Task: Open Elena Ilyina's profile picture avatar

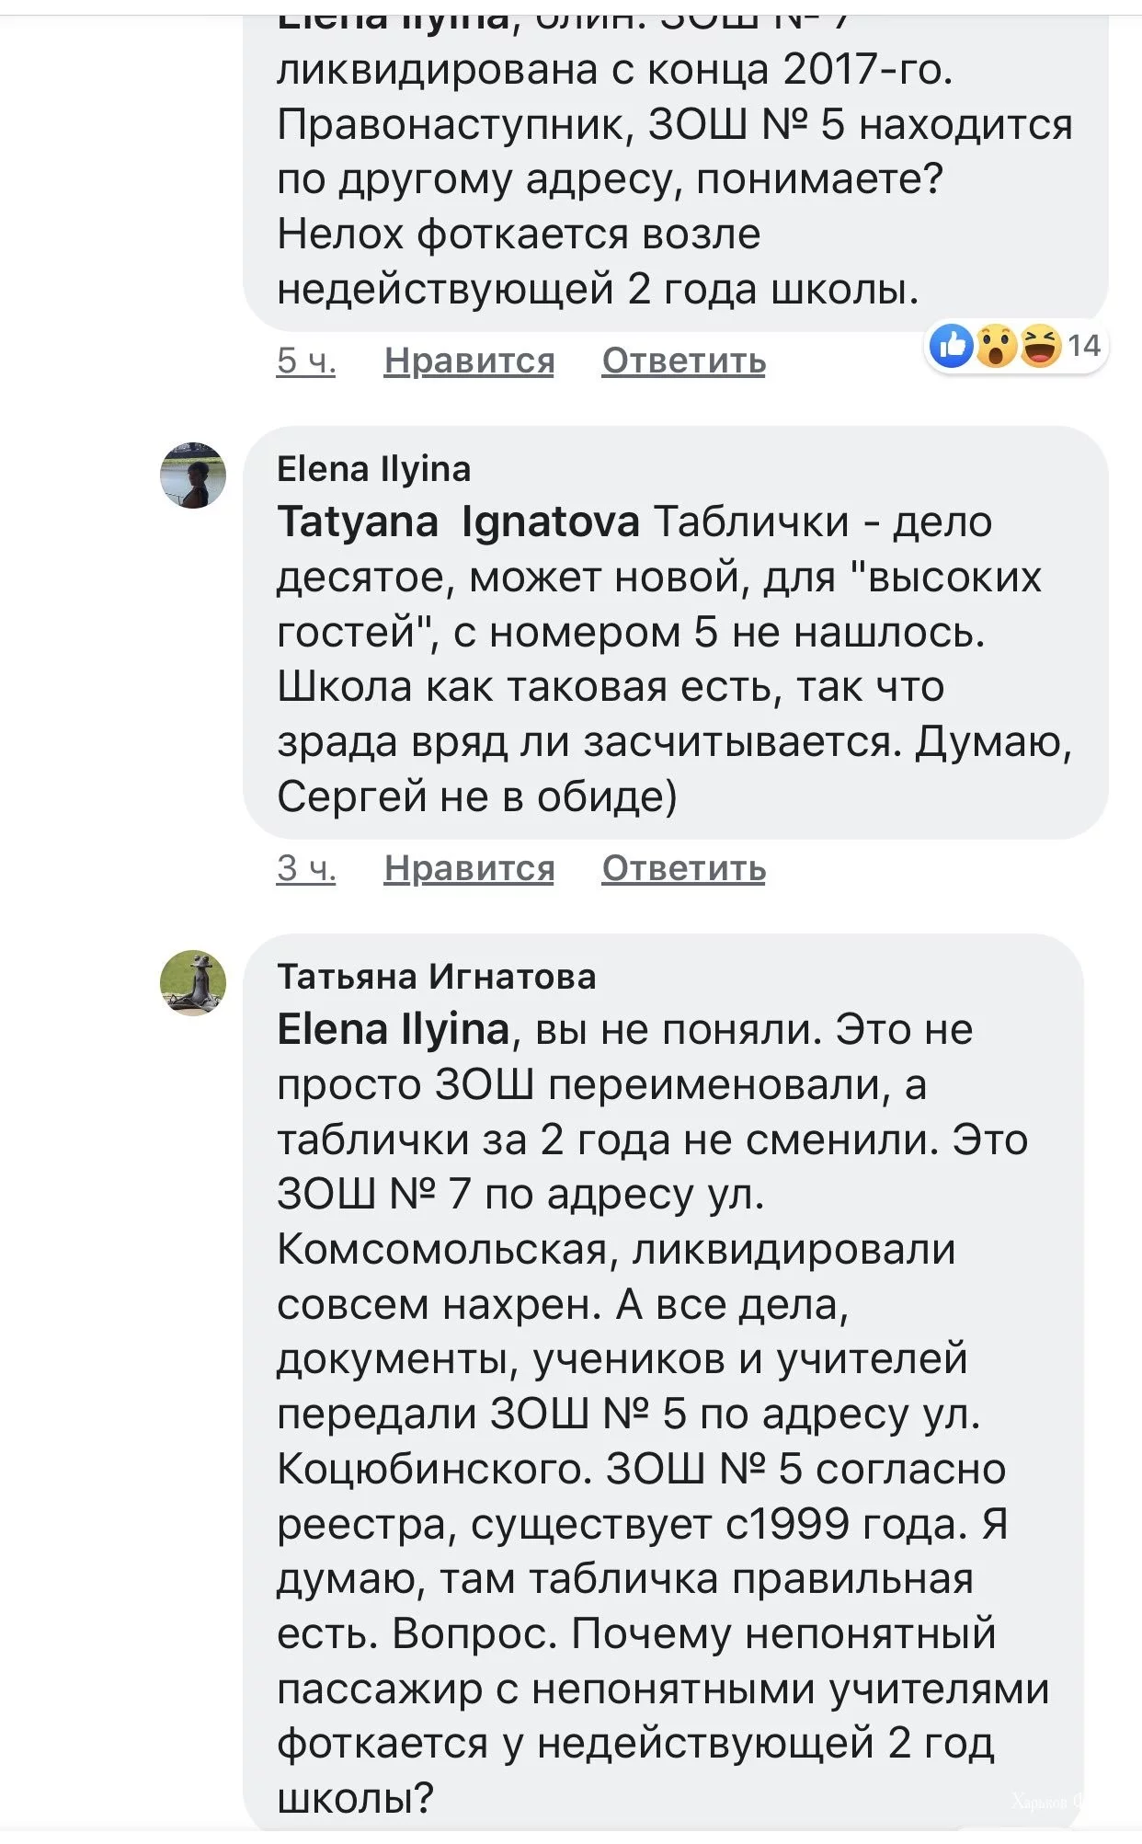Action: [193, 475]
